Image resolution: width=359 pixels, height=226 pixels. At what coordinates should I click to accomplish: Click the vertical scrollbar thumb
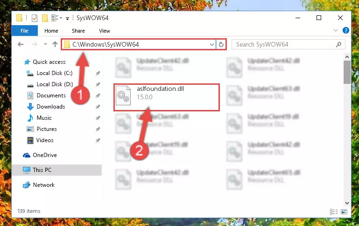347,72
